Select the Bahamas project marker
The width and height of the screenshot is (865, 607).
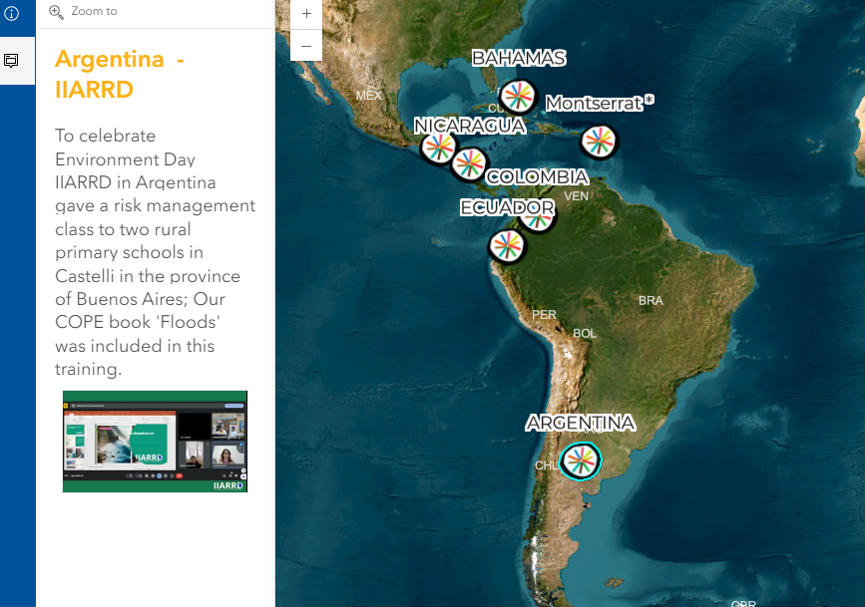[x=518, y=96]
